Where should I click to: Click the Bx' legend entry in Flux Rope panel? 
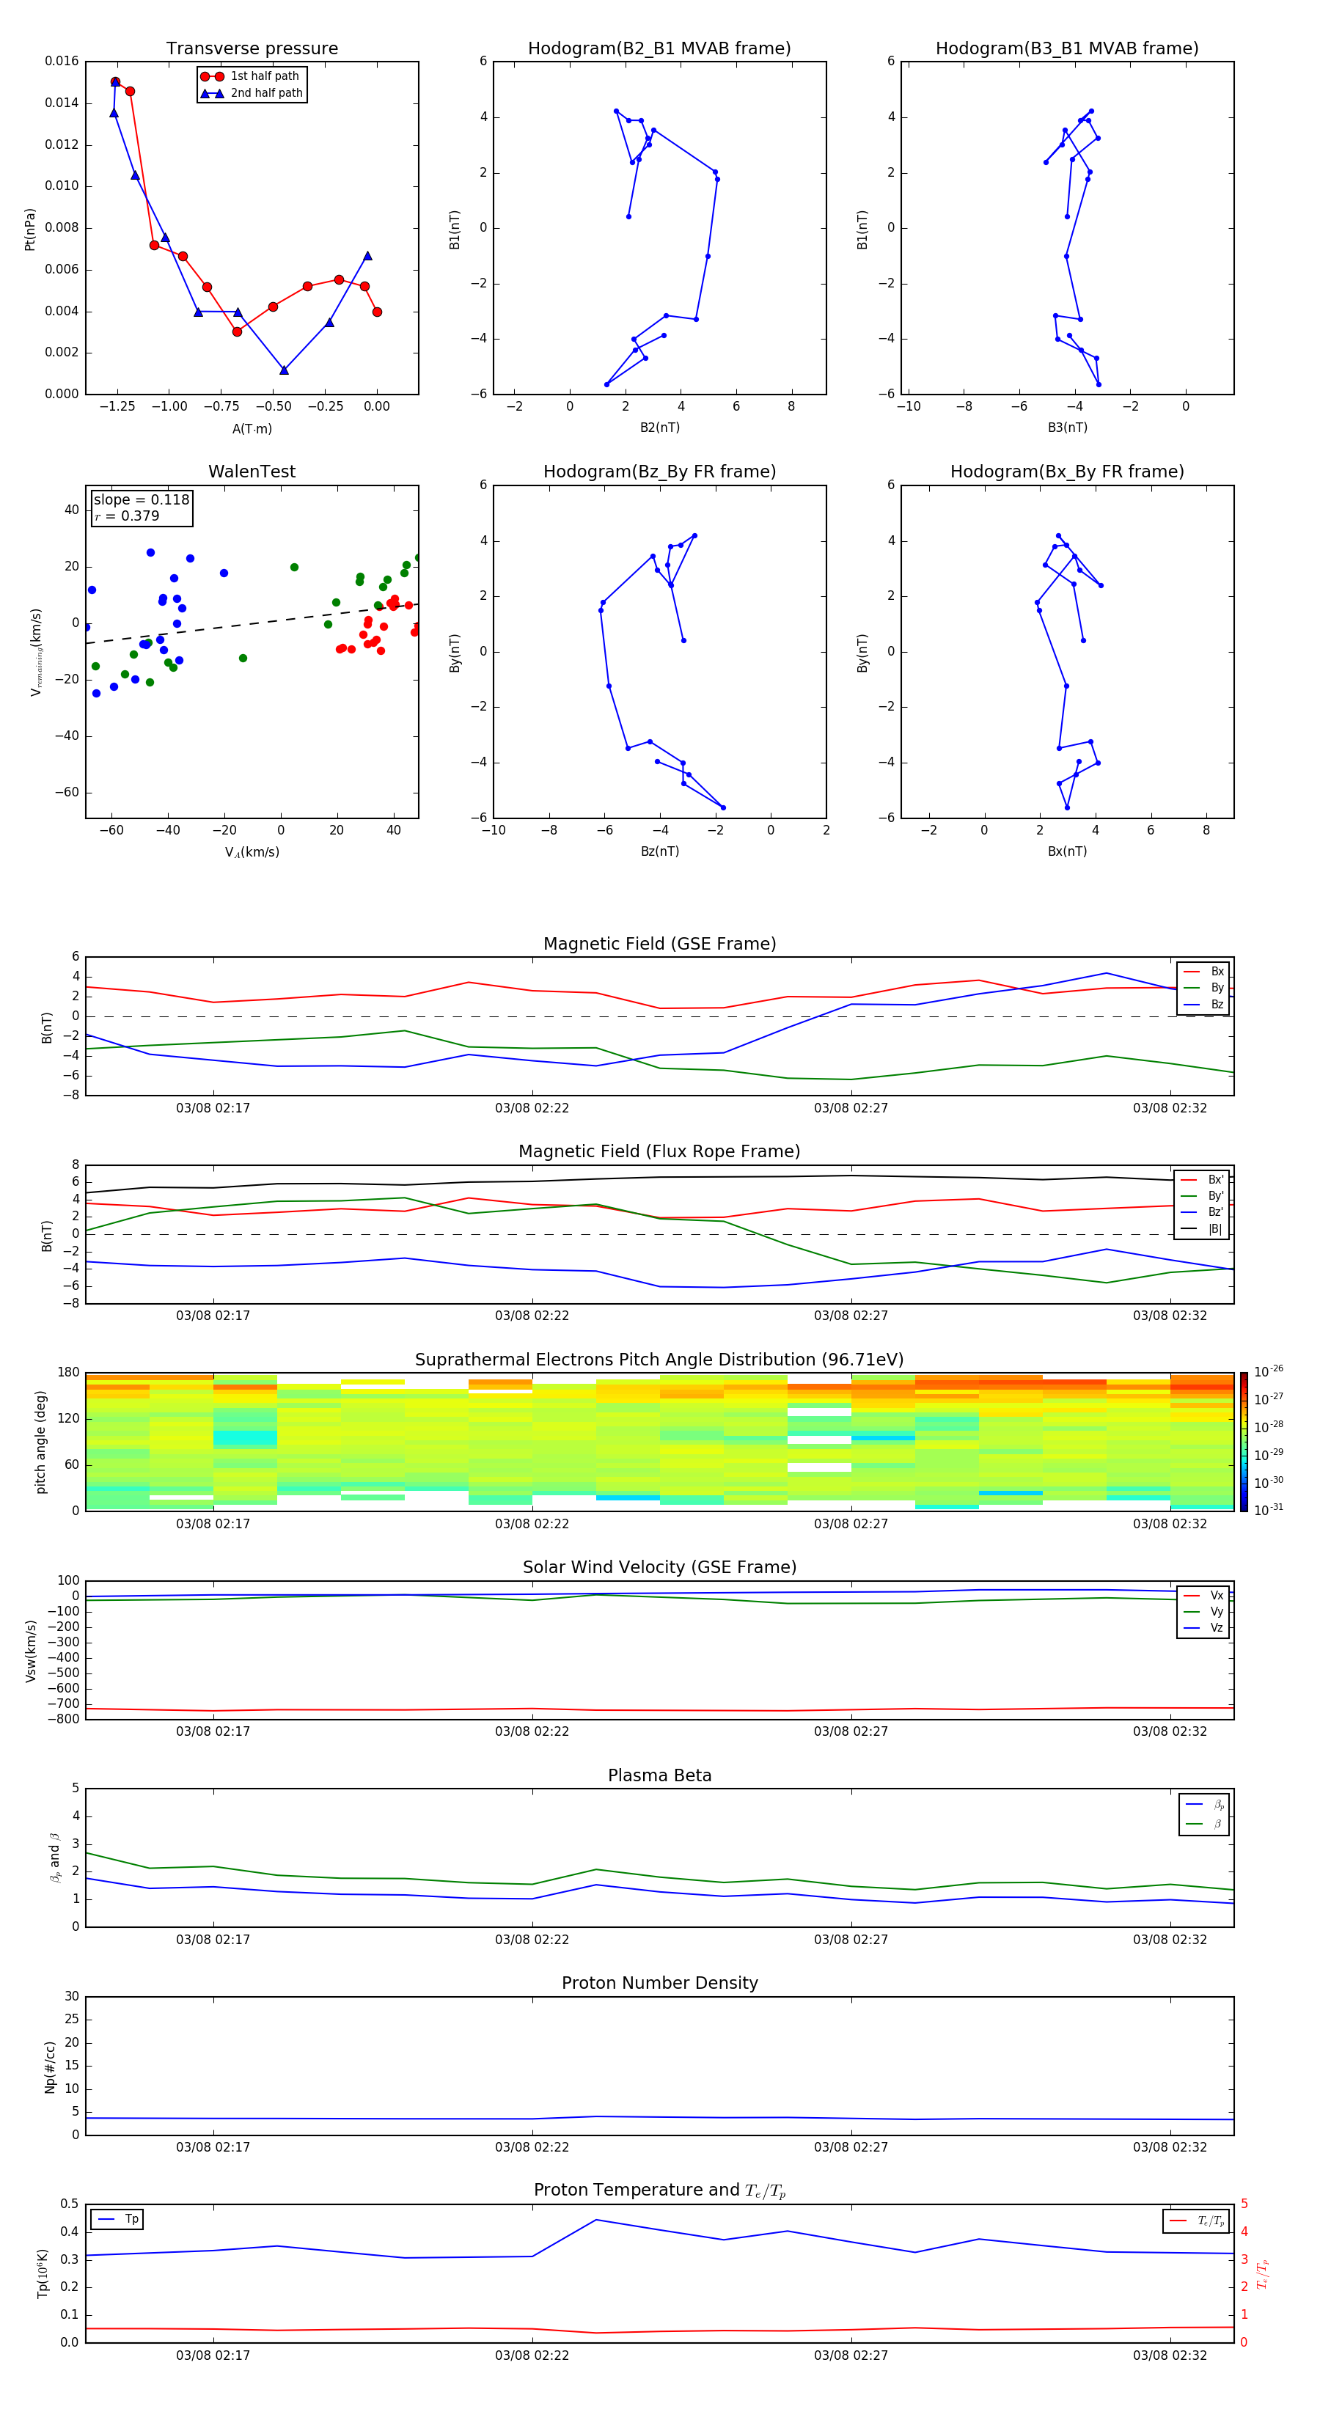pyautogui.click(x=1203, y=1180)
